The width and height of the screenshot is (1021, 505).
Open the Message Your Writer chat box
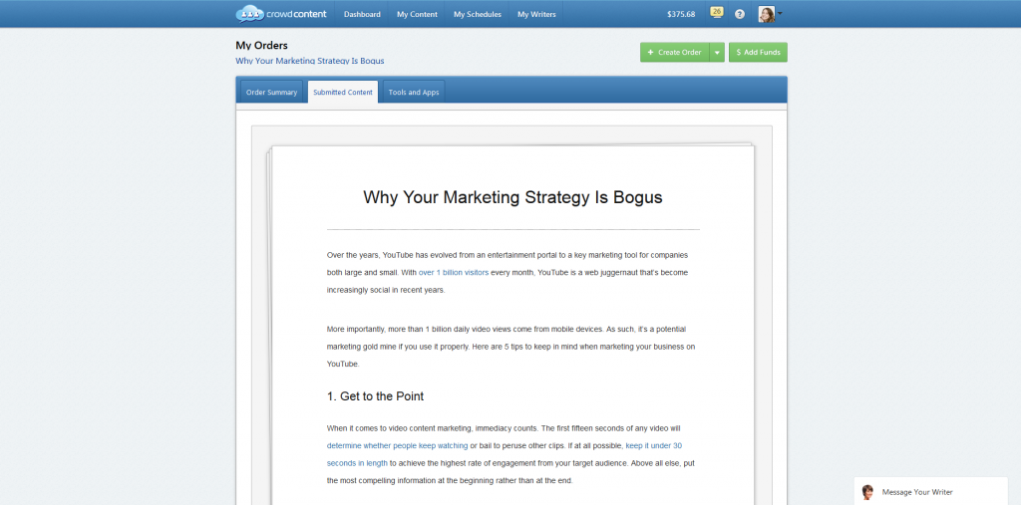coord(931,491)
